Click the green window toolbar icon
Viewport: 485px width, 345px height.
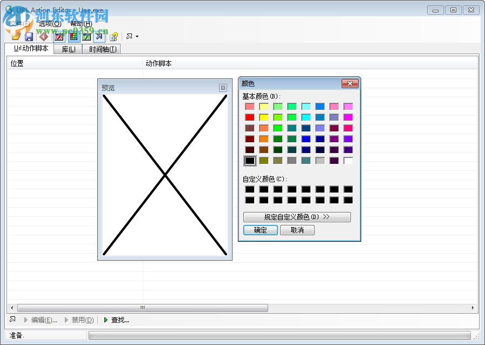pyautogui.click(x=87, y=36)
